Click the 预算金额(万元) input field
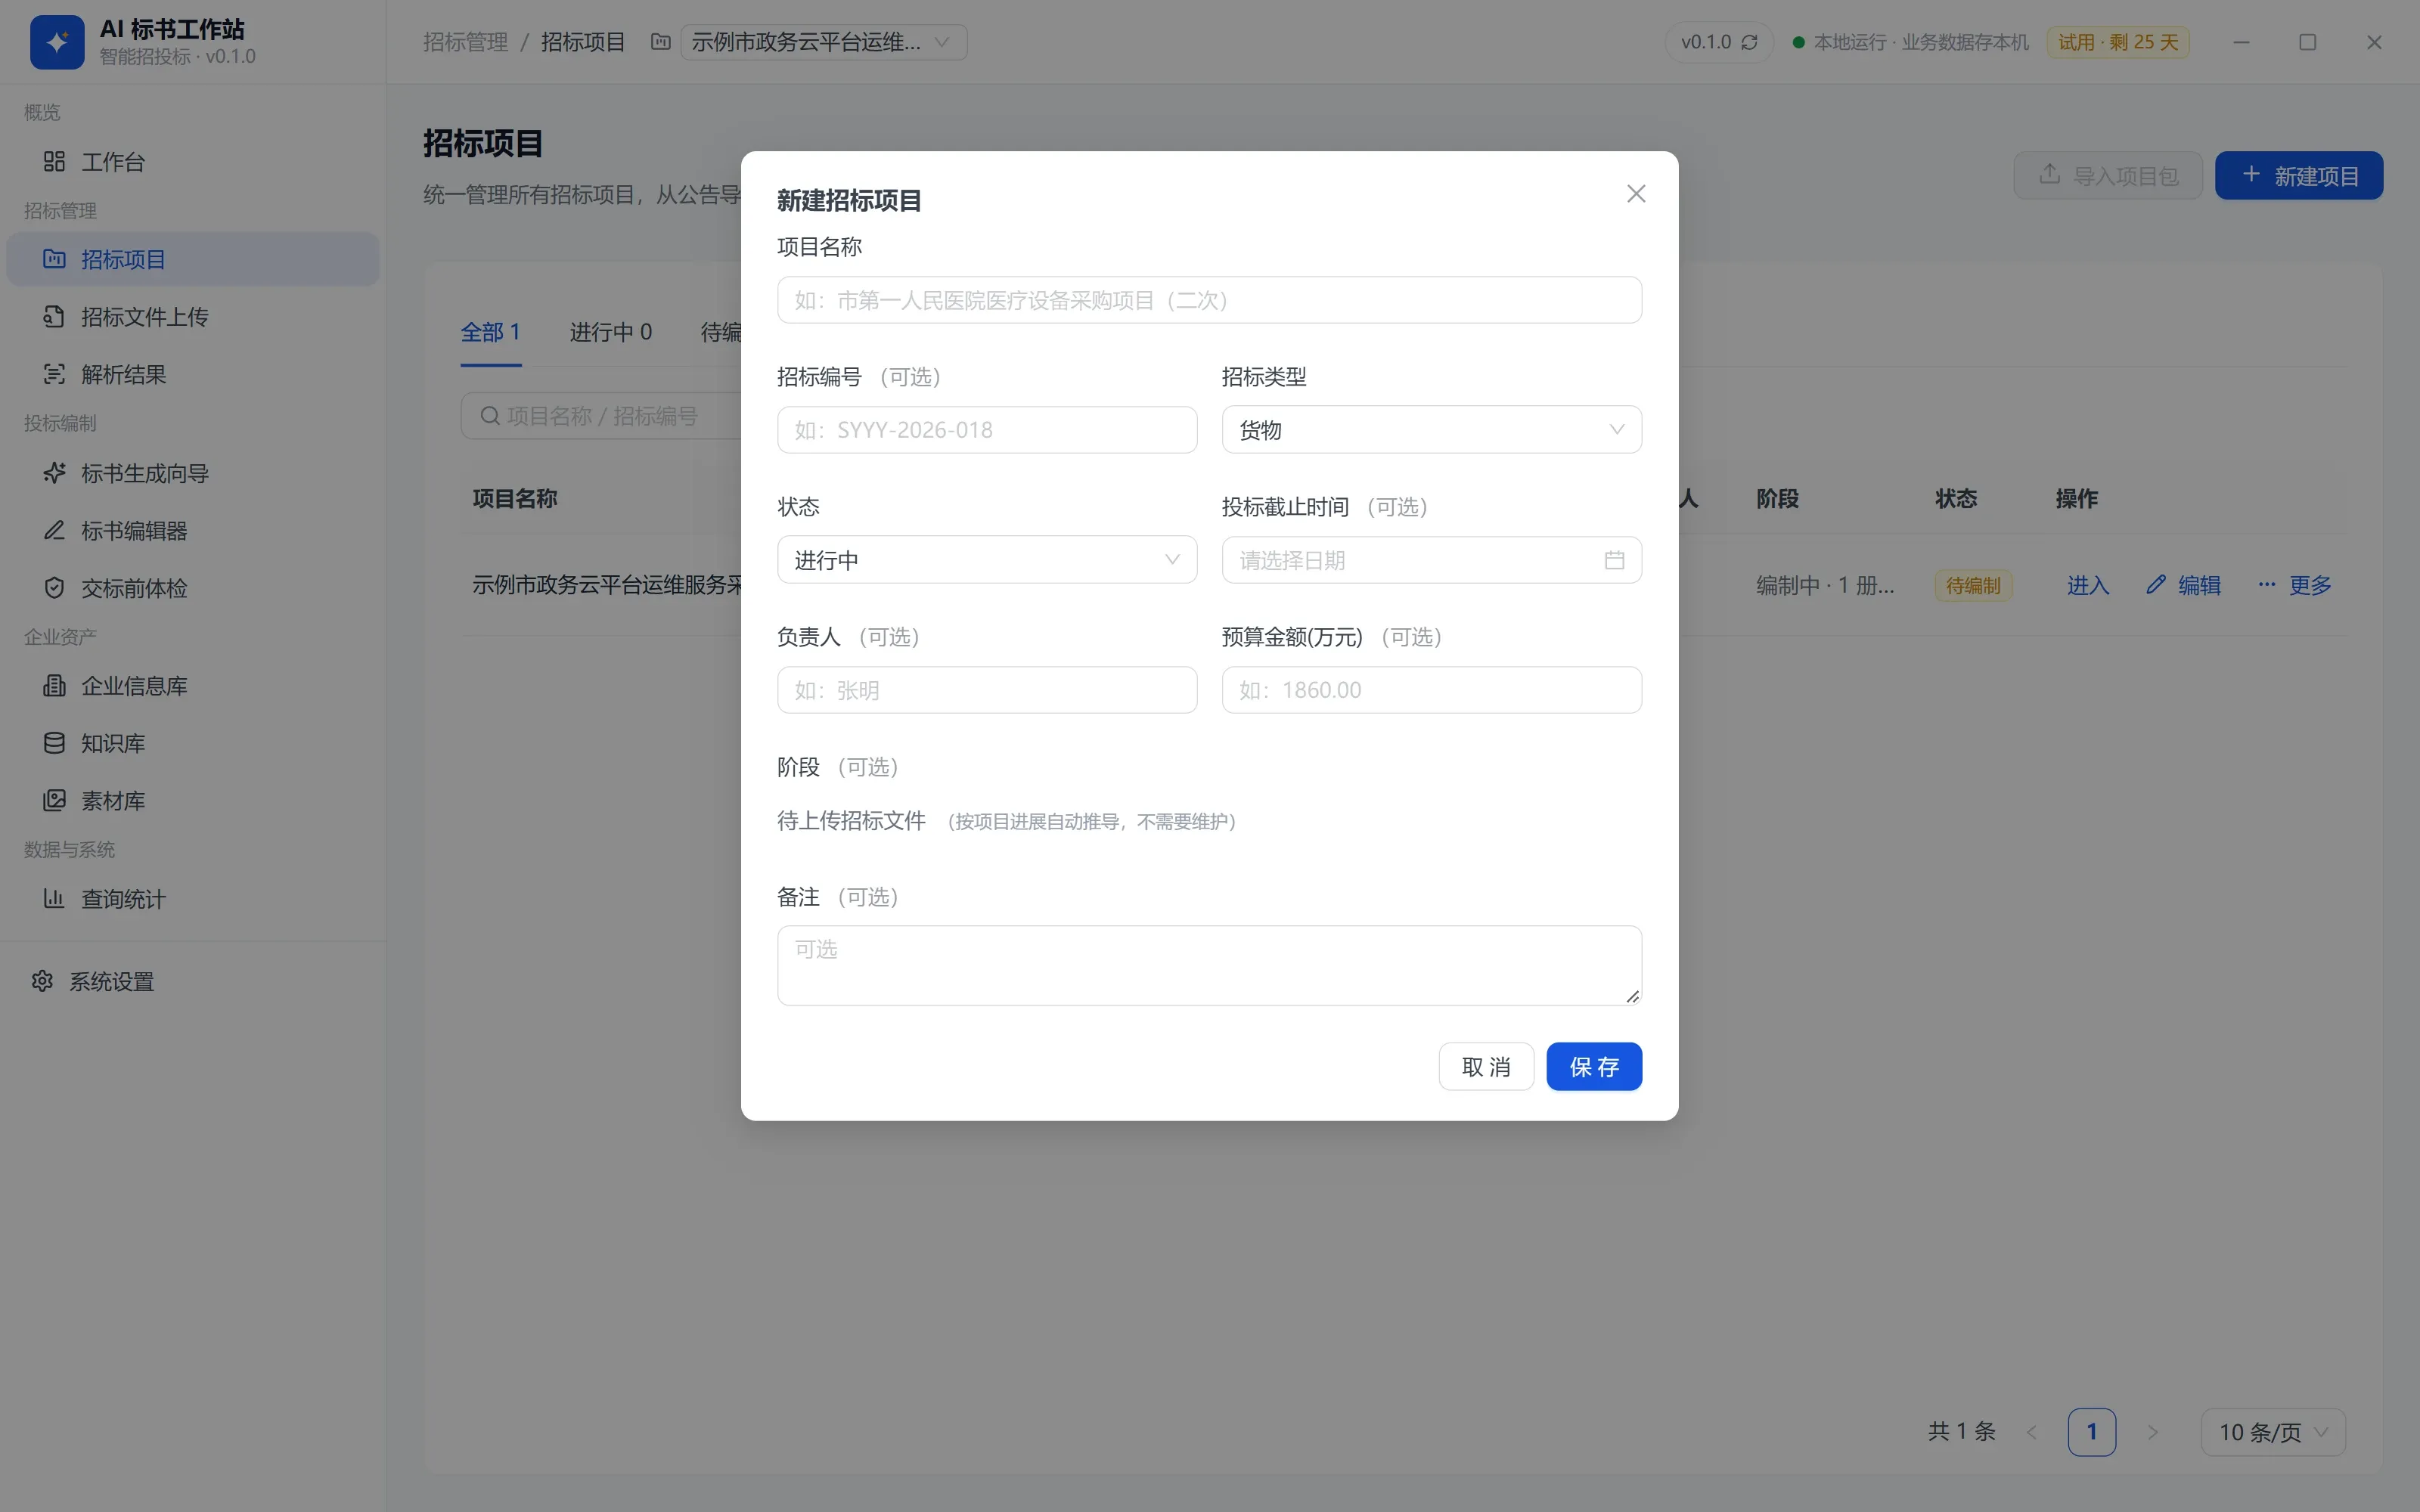2420x1512 pixels. 1431,690
